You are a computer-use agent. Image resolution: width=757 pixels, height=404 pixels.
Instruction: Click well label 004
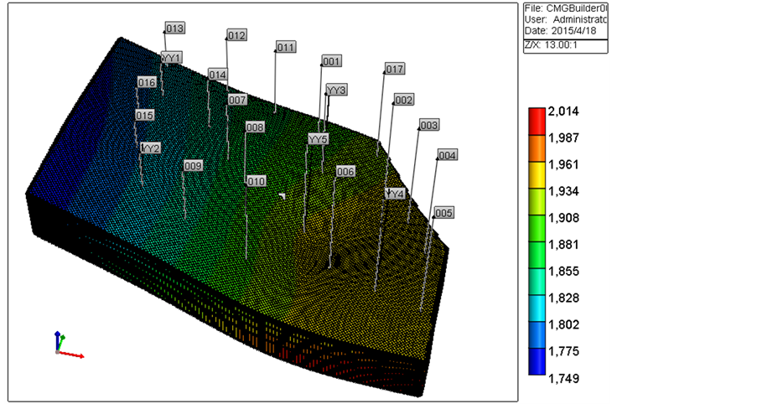448,155
